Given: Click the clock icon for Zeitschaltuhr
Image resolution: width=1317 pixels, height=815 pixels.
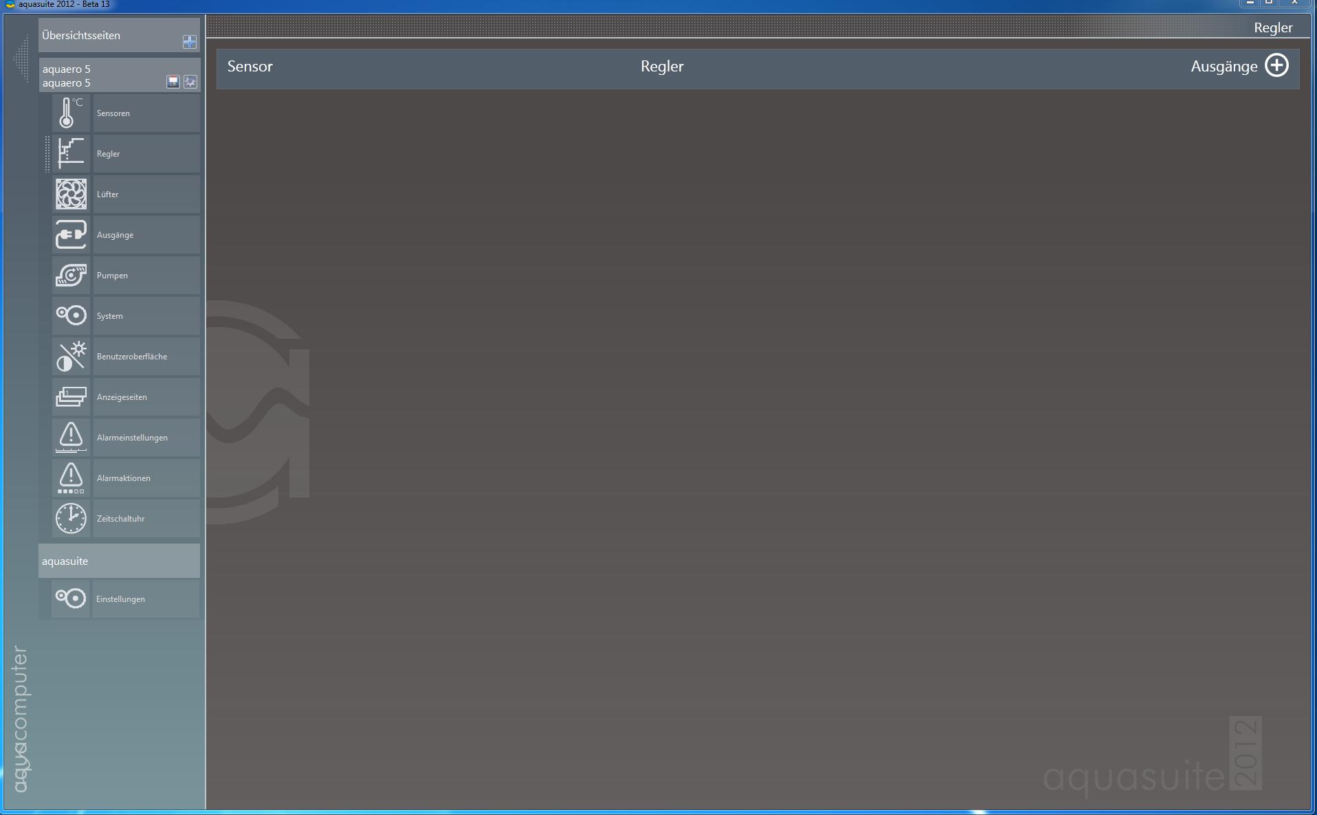Looking at the screenshot, I should point(71,518).
